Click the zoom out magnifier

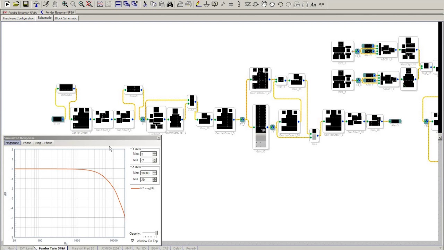81,4
